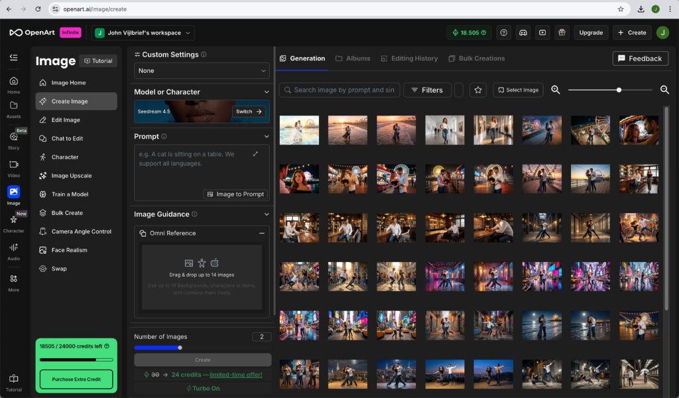Click the expand prompt box icon
The image size is (679, 398).
click(256, 154)
